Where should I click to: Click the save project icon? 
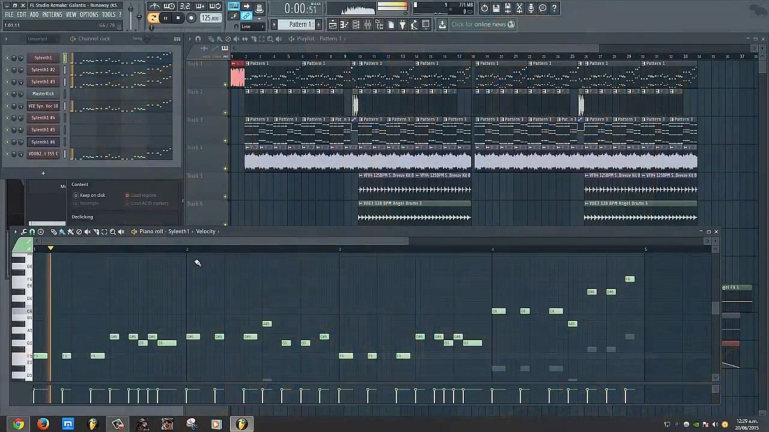496,8
